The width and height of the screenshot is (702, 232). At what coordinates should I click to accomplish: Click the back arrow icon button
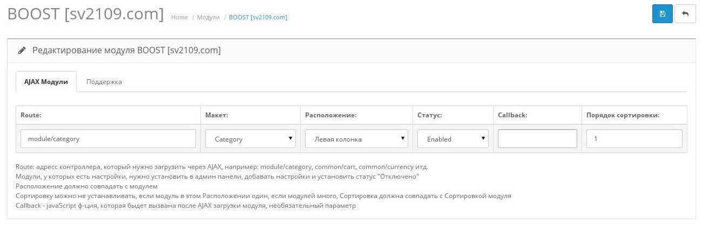point(685,14)
